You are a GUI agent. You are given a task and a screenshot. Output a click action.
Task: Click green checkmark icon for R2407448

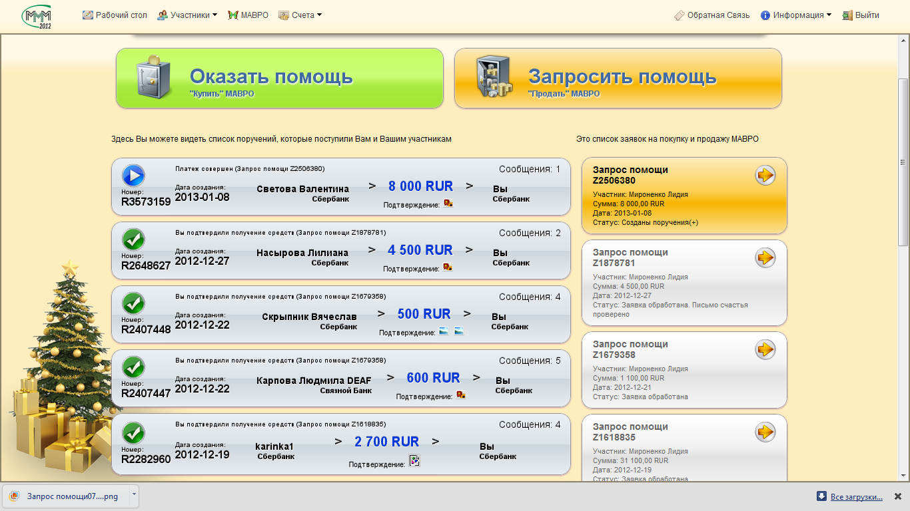pyautogui.click(x=134, y=303)
